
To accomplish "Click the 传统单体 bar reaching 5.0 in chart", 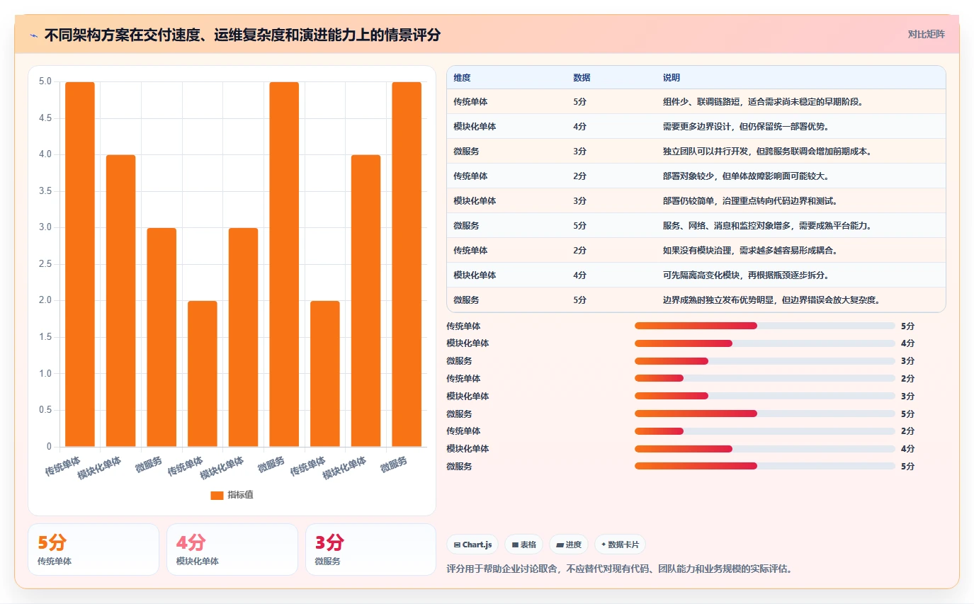I will [80, 264].
